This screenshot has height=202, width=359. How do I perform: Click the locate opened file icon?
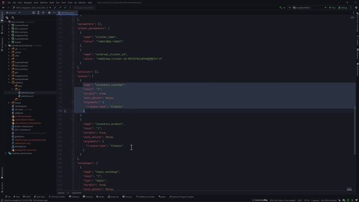point(34,12)
